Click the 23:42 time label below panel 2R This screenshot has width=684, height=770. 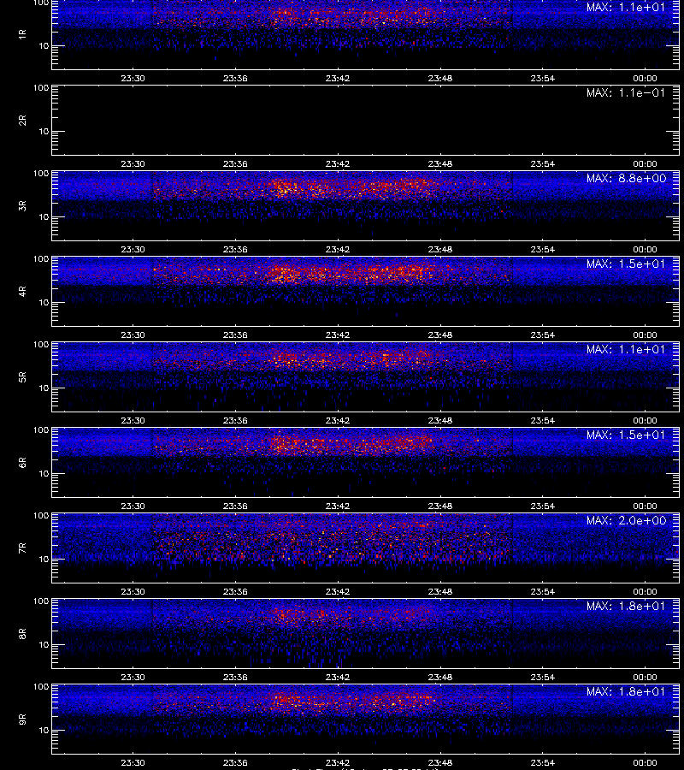pos(338,163)
